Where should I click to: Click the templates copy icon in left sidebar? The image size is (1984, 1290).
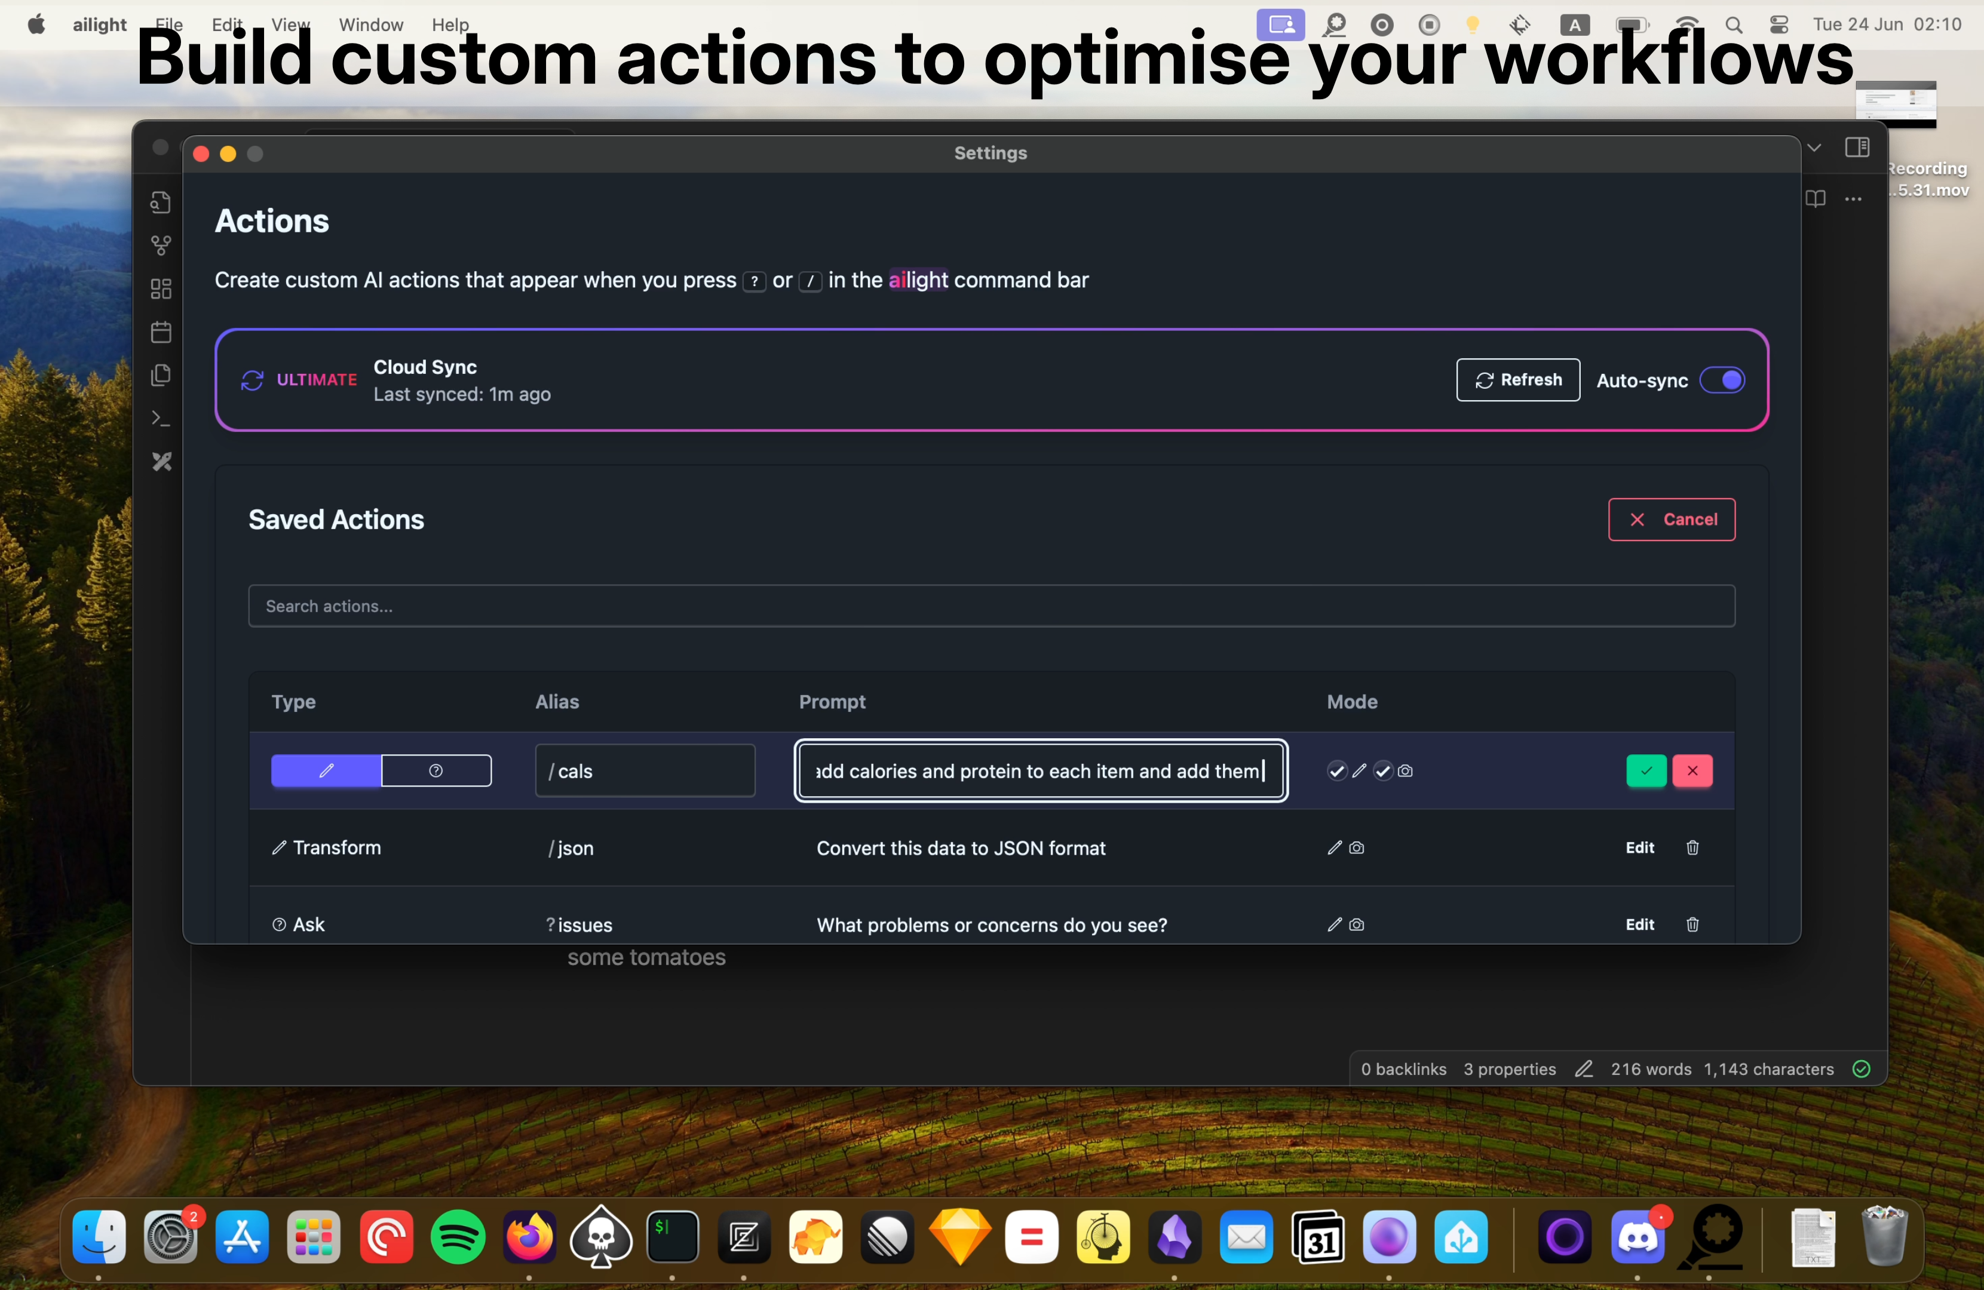point(161,375)
